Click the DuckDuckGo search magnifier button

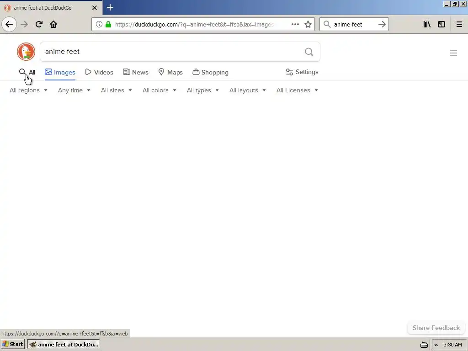coord(309,52)
